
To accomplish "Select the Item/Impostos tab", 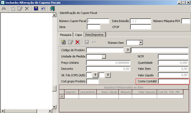I will click(x=94, y=34).
